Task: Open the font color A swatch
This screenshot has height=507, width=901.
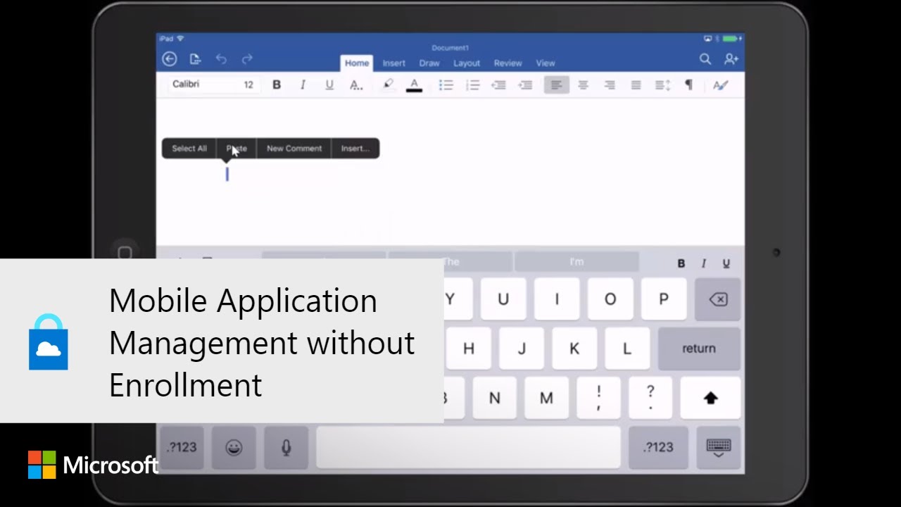Action: click(x=415, y=85)
